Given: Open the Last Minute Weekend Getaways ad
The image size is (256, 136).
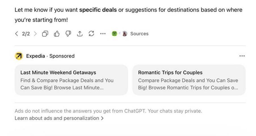Looking at the screenshot, I should click(x=71, y=80).
